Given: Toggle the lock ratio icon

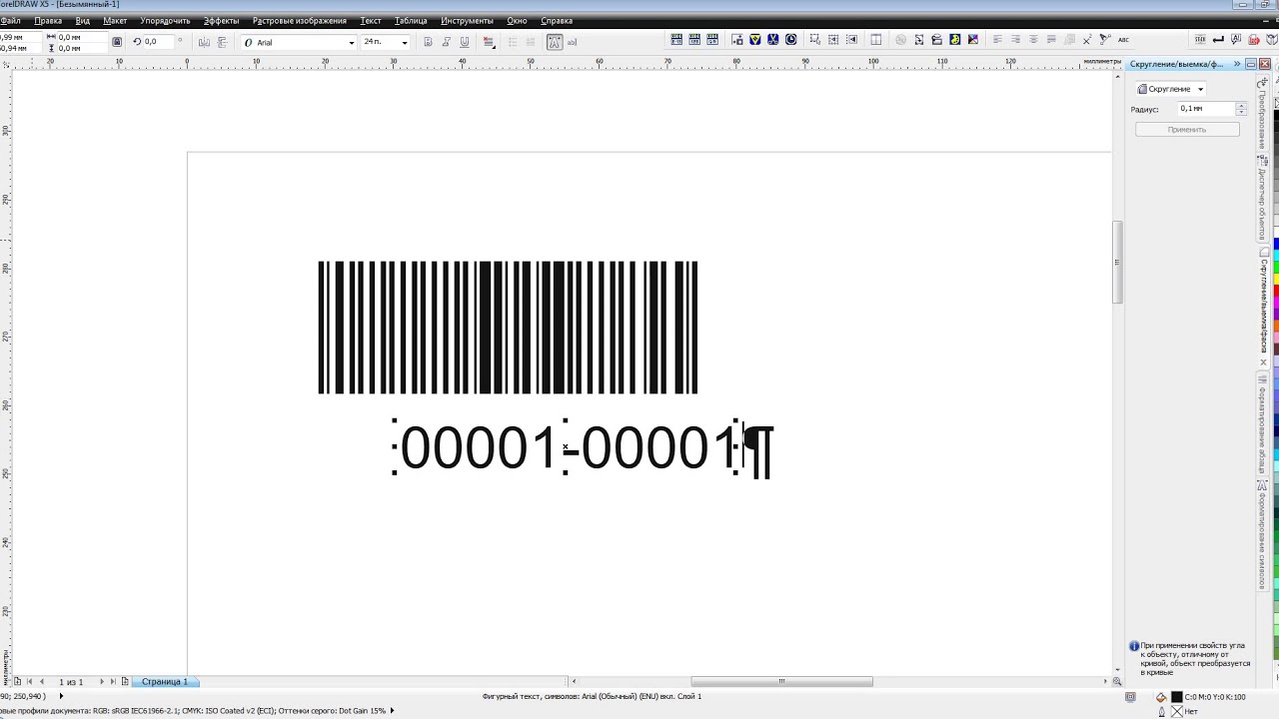Looking at the screenshot, I should [x=117, y=42].
